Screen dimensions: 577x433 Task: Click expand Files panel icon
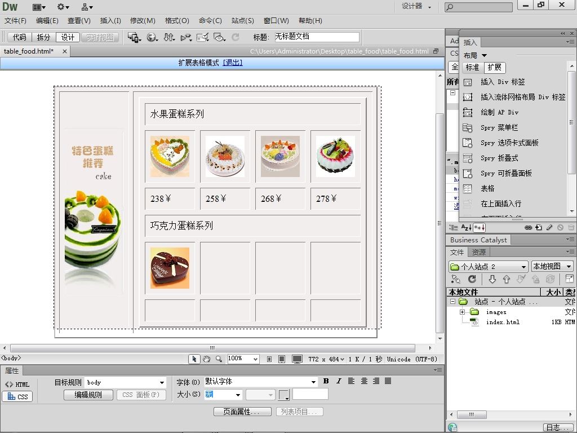(x=569, y=279)
